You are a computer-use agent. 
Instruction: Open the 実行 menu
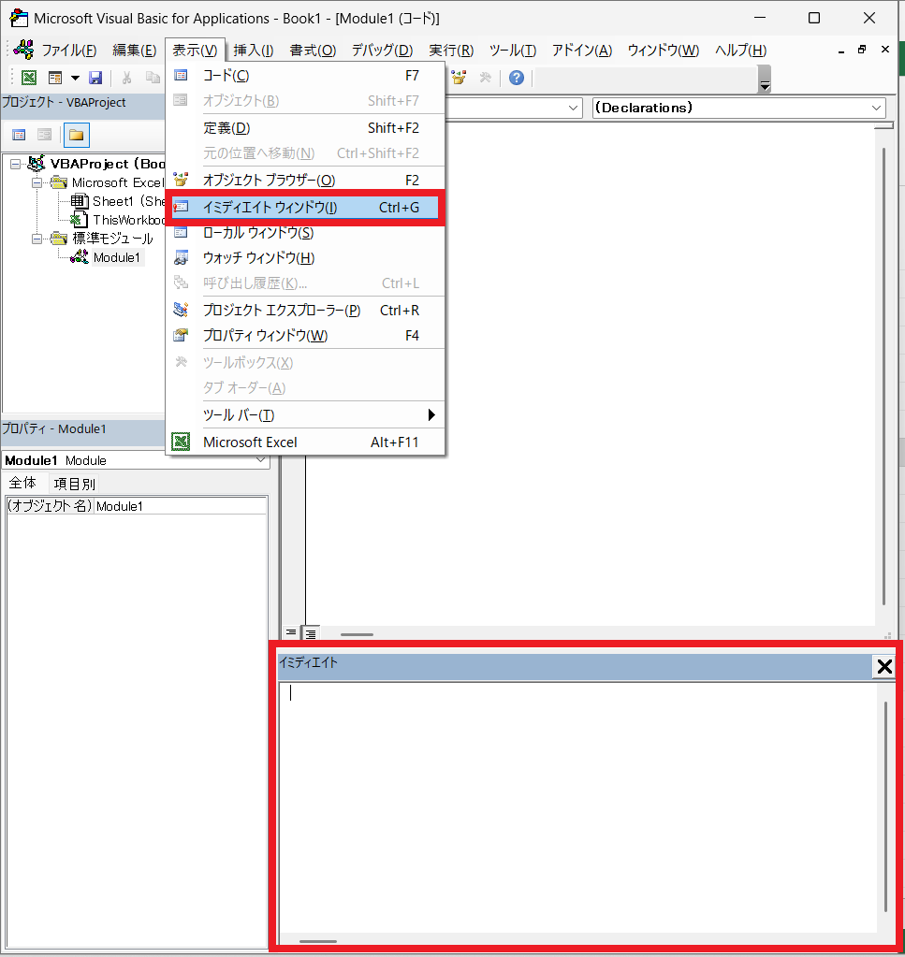click(451, 50)
